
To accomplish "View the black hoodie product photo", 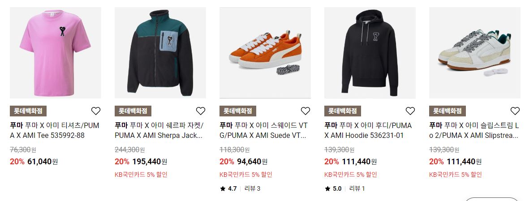I will (x=370, y=53).
